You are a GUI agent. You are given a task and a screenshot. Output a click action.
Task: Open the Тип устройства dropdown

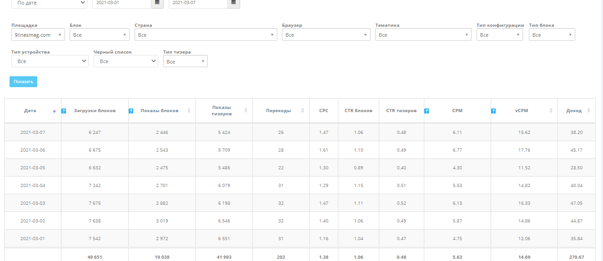(50, 61)
